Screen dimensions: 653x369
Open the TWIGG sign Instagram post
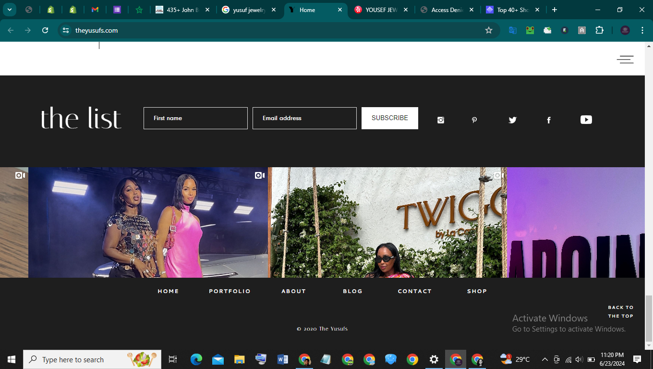[x=387, y=222]
